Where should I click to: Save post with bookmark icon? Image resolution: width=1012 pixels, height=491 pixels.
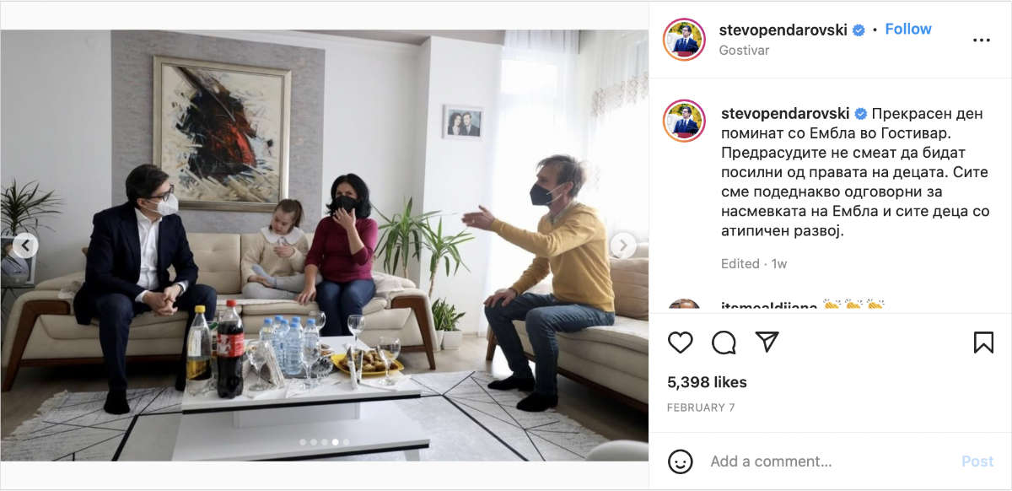coord(983,342)
